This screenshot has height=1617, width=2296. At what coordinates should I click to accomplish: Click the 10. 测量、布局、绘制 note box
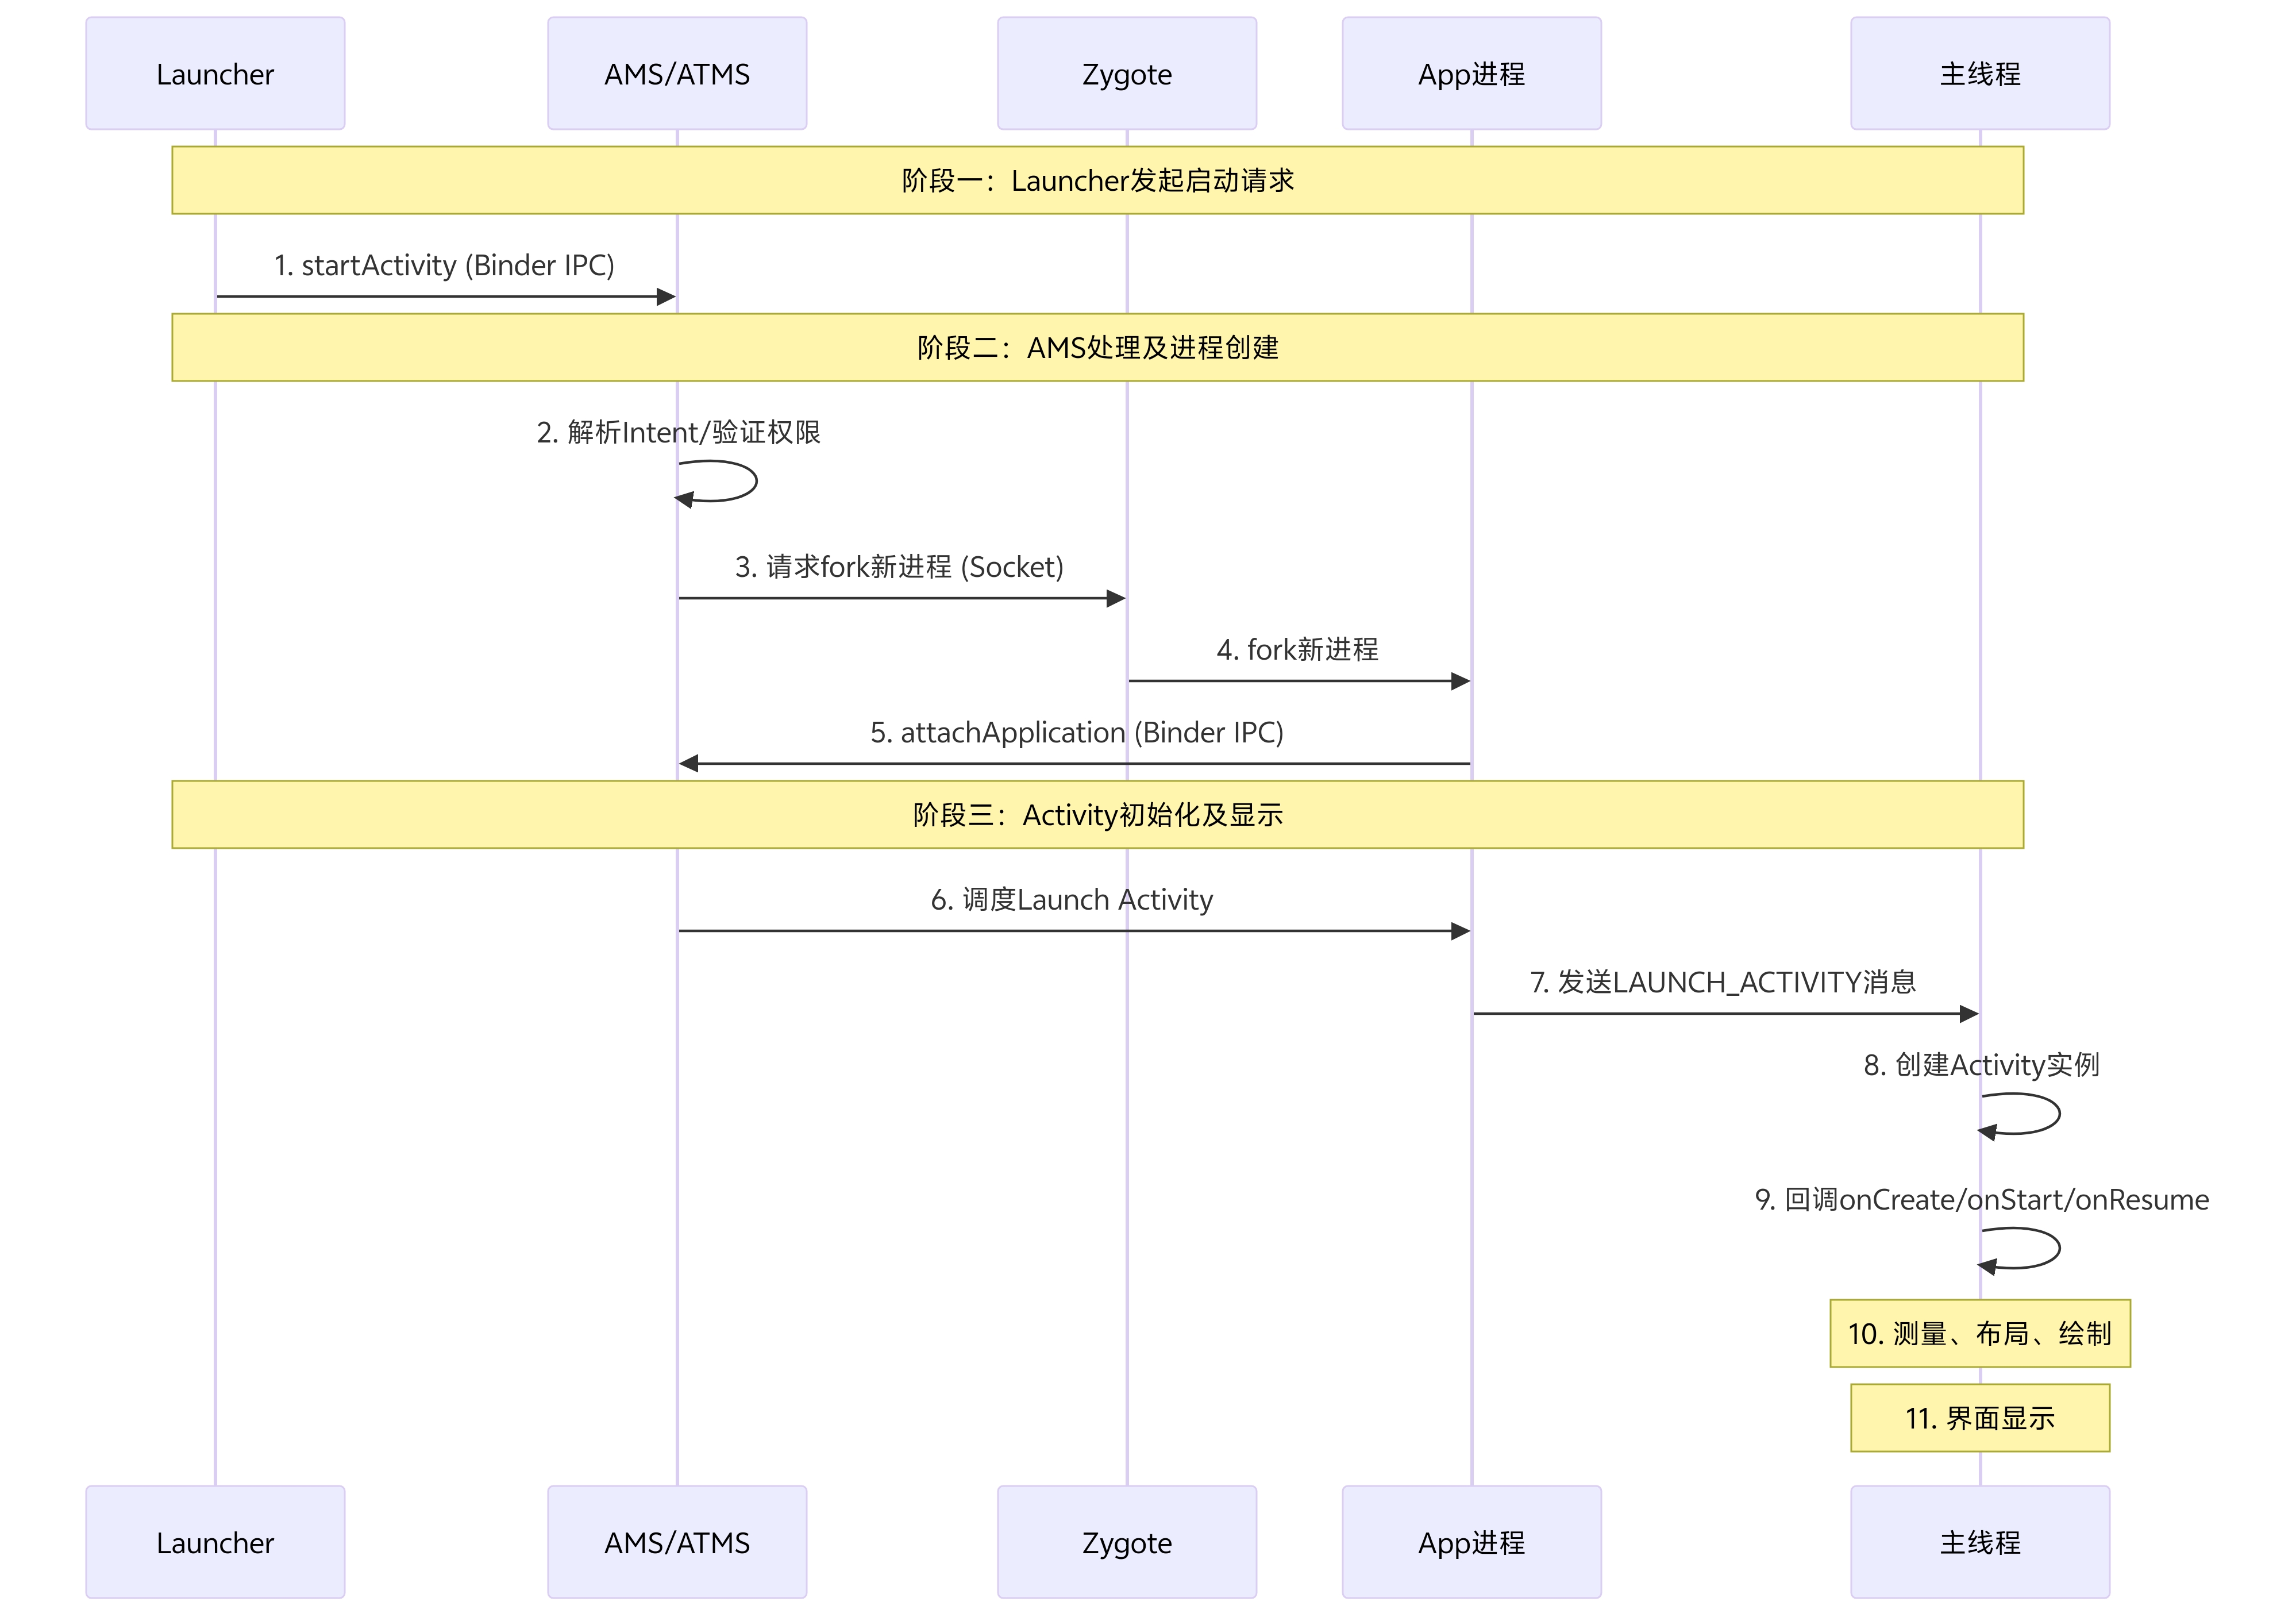1979,1333
